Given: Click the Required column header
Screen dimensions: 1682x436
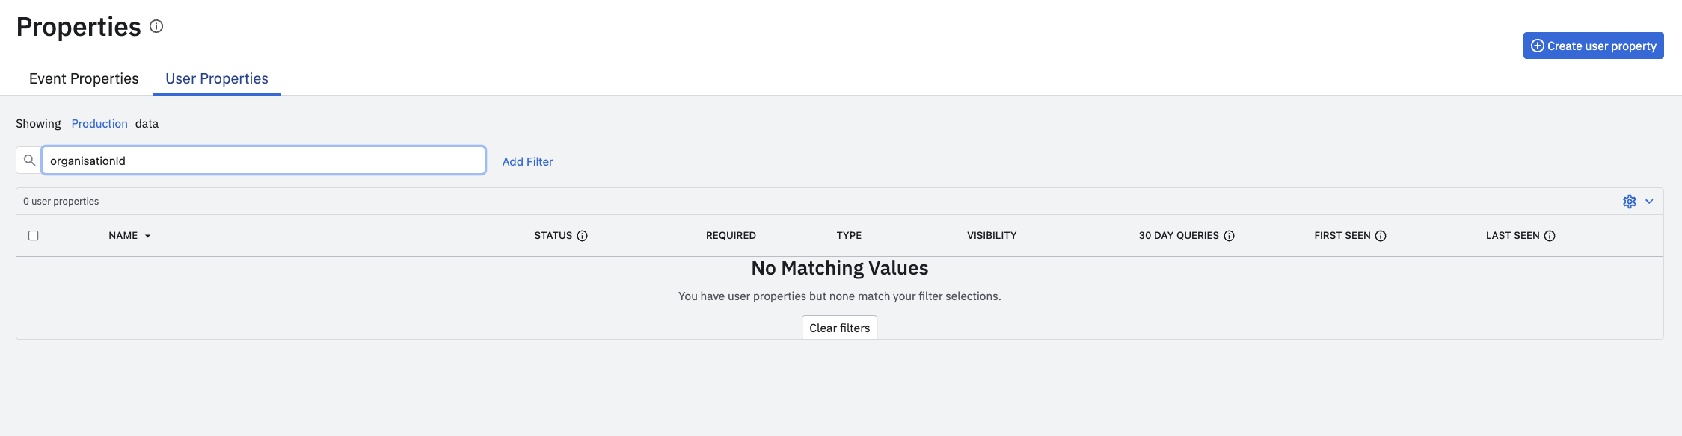Looking at the screenshot, I should tap(731, 236).
